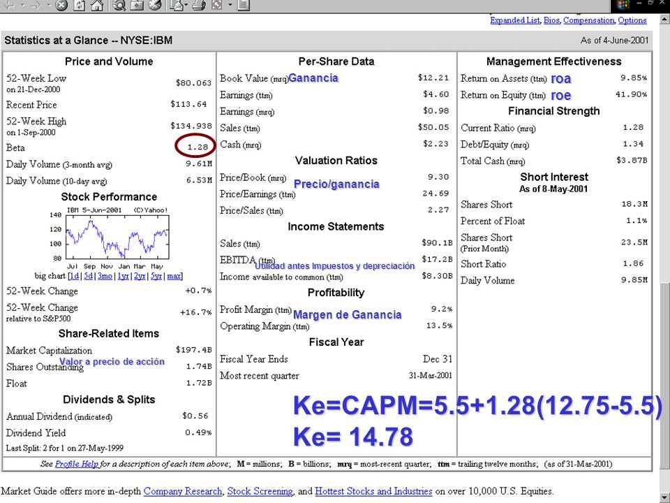Click the Stop toolbar icon

[x=62, y=5]
